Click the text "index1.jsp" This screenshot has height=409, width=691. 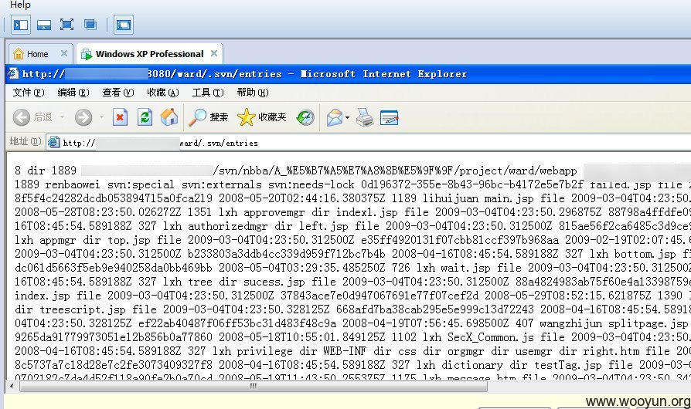(x=366, y=212)
